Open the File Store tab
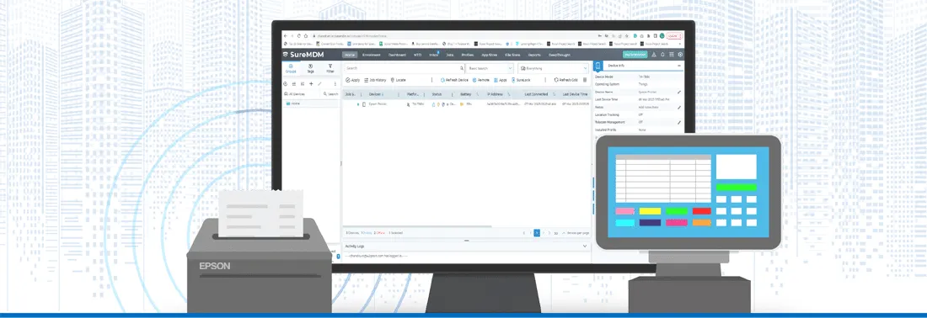The image size is (927, 318). (512, 55)
